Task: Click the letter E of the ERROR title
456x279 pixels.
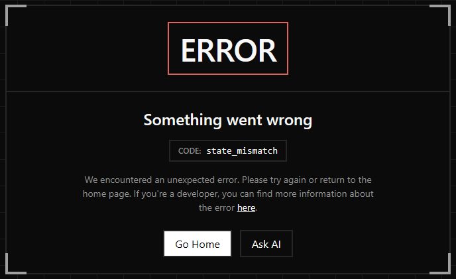Action: point(190,50)
